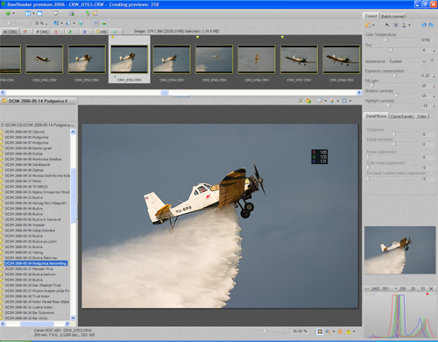The image size is (438, 342).
Task: Click the auto-adjust icon beside the eyedropper
Action: tap(396, 25)
